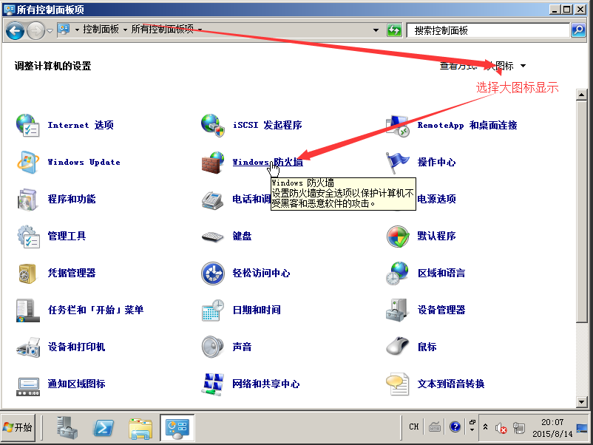Open the 管理工具 gear icon
The image size is (593, 445).
[x=27, y=237]
